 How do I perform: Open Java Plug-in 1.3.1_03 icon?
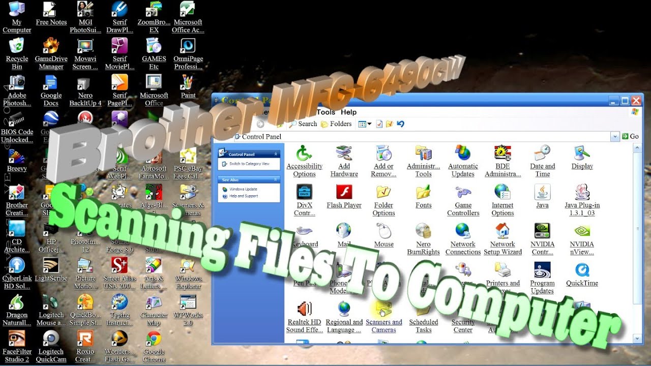point(582,200)
